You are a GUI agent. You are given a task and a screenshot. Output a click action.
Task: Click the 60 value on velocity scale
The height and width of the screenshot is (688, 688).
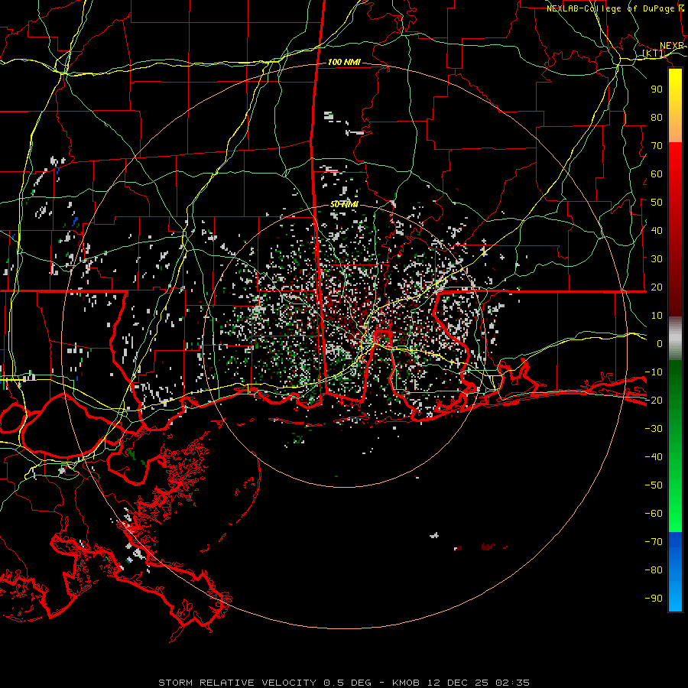pos(657,174)
